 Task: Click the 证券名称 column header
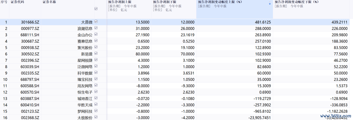point(49,2)
